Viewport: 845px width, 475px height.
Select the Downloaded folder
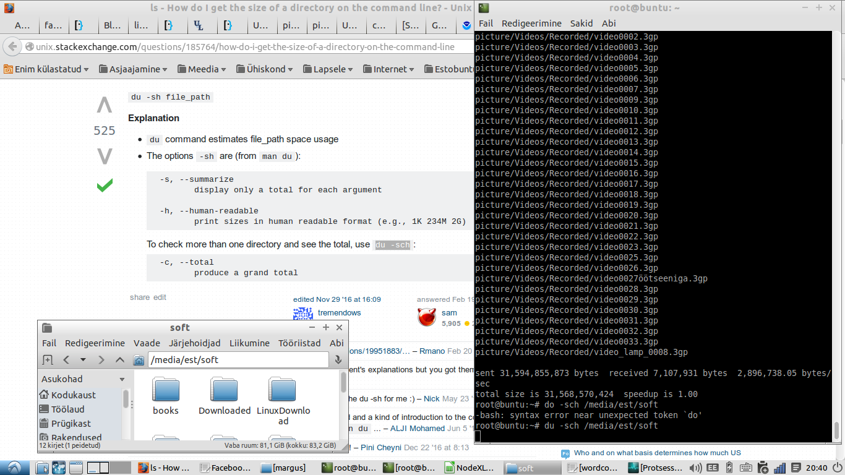[225, 396]
